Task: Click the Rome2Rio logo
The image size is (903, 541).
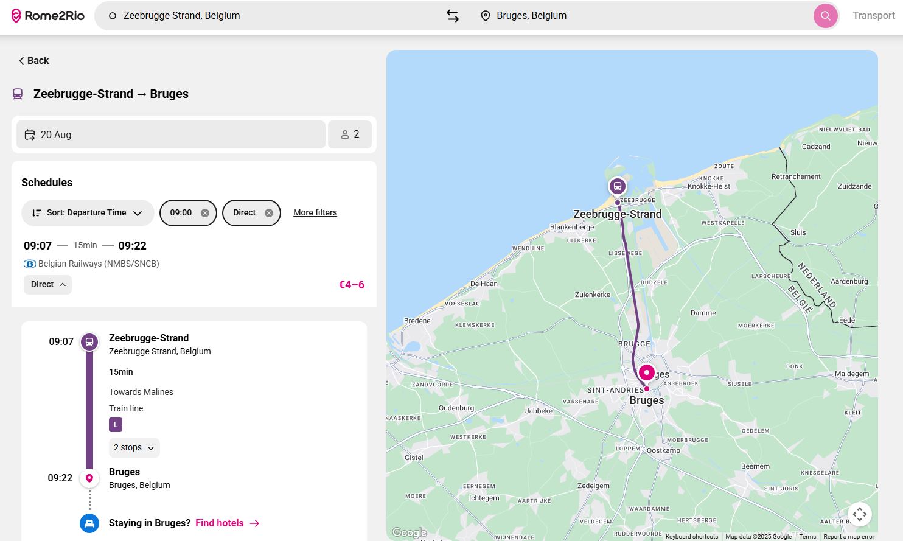Action: tap(48, 16)
